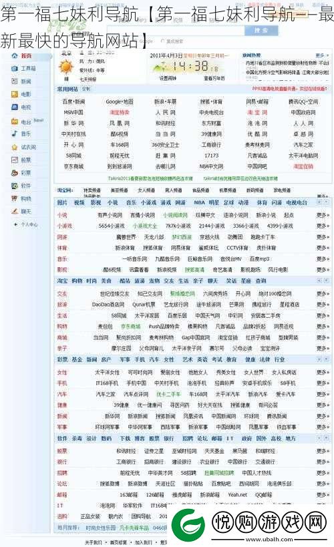Open the 彩票 lottery sidebar icon
This screenshot has height=547, width=334.
click(14, 173)
